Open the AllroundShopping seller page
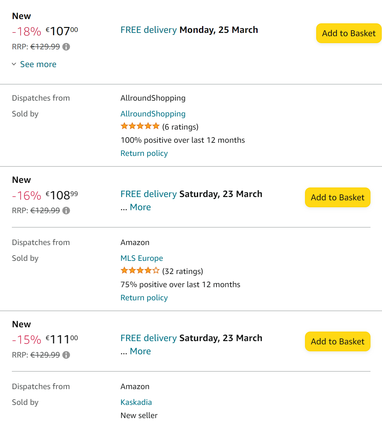The width and height of the screenshot is (382, 423). [x=153, y=114]
